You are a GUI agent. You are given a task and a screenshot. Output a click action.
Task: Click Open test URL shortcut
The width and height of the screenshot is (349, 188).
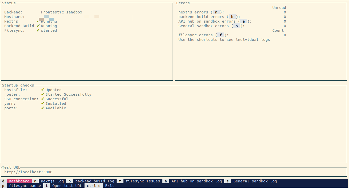[67, 186]
